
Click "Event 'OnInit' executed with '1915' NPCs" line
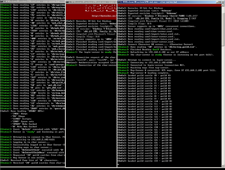(x=33, y=129)
